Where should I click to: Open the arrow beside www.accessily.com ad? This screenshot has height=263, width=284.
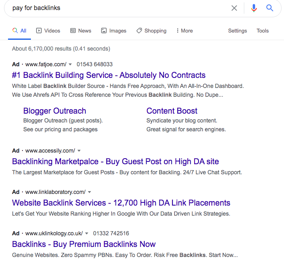tap(79, 151)
